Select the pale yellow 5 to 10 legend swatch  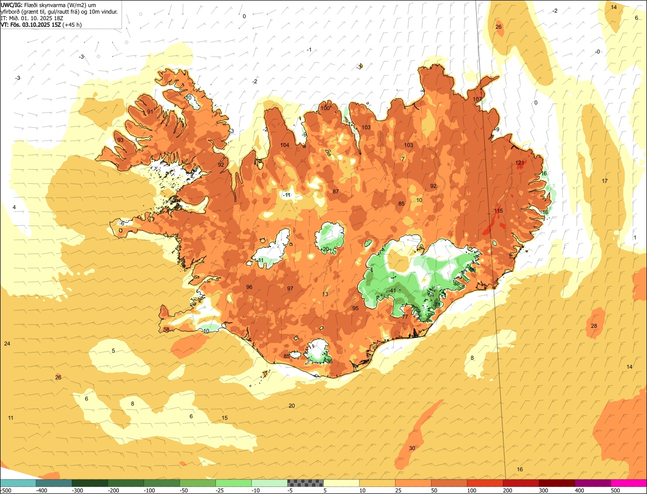pos(341,483)
